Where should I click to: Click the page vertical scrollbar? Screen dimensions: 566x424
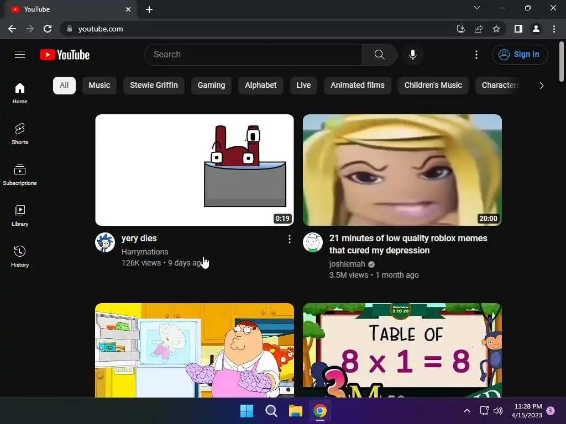[x=562, y=61]
